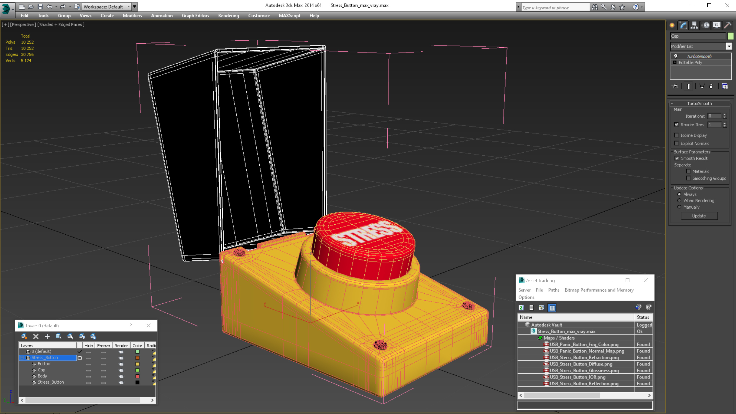Click Body layer red color swatch
Viewport: 736px width, 414px height.
(137, 376)
